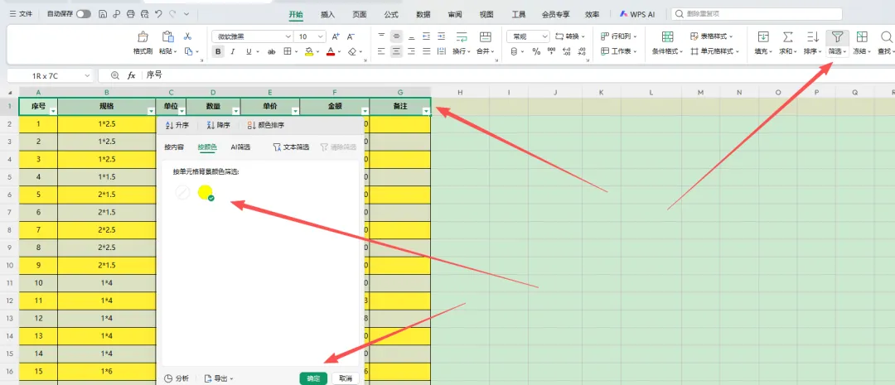This screenshot has height=385, width=895.
Task: Toggle align right button
Action: point(411,51)
